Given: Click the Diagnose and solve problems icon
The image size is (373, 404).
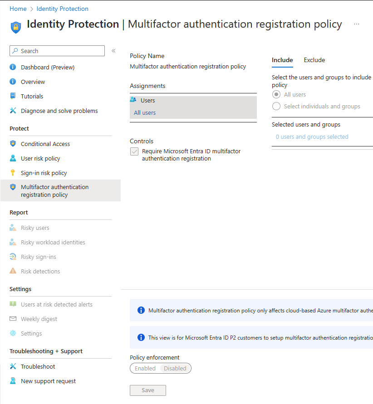Looking at the screenshot, I should click(13, 111).
